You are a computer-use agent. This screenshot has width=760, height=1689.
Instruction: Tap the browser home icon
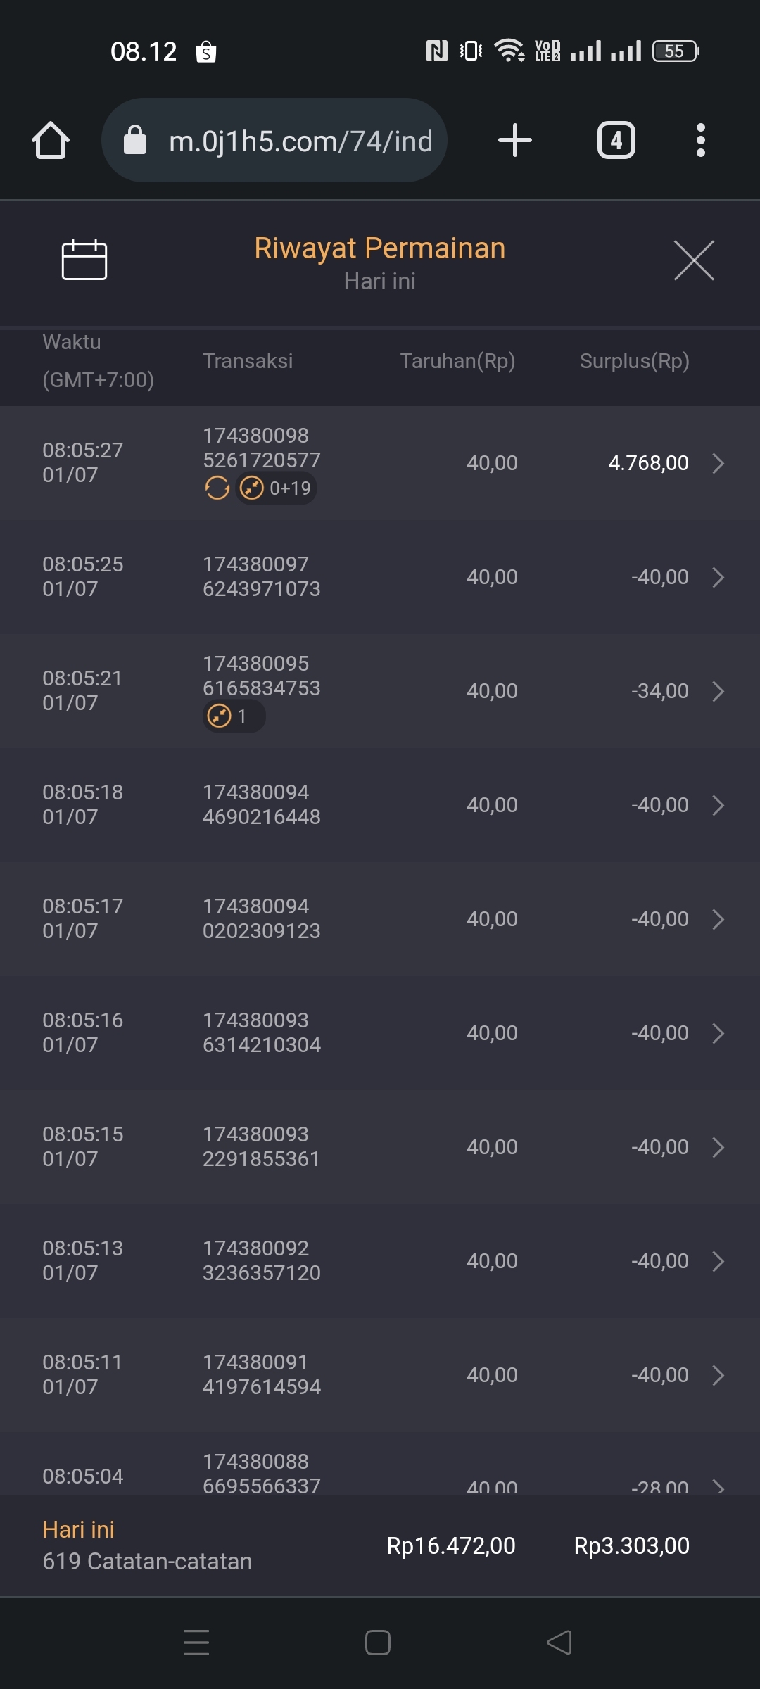click(51, 140)
